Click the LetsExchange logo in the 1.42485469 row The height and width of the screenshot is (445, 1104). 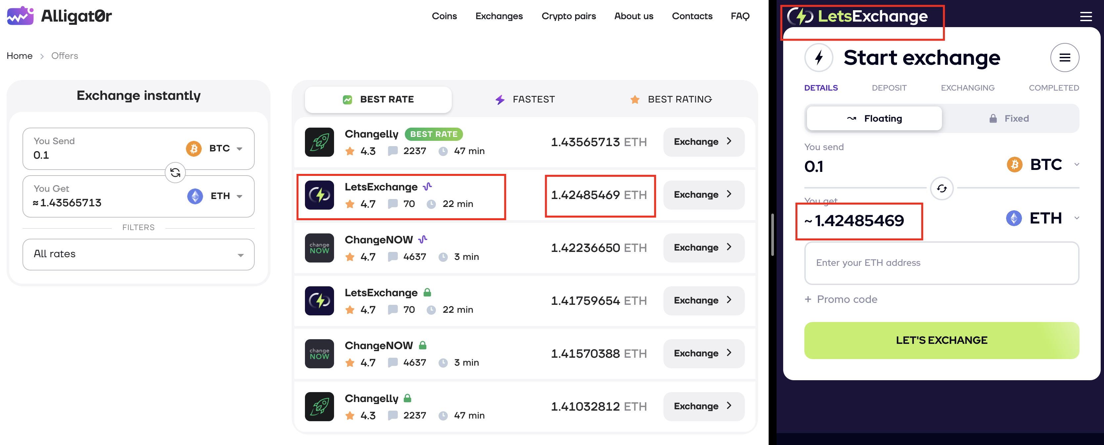pos(319,195)
